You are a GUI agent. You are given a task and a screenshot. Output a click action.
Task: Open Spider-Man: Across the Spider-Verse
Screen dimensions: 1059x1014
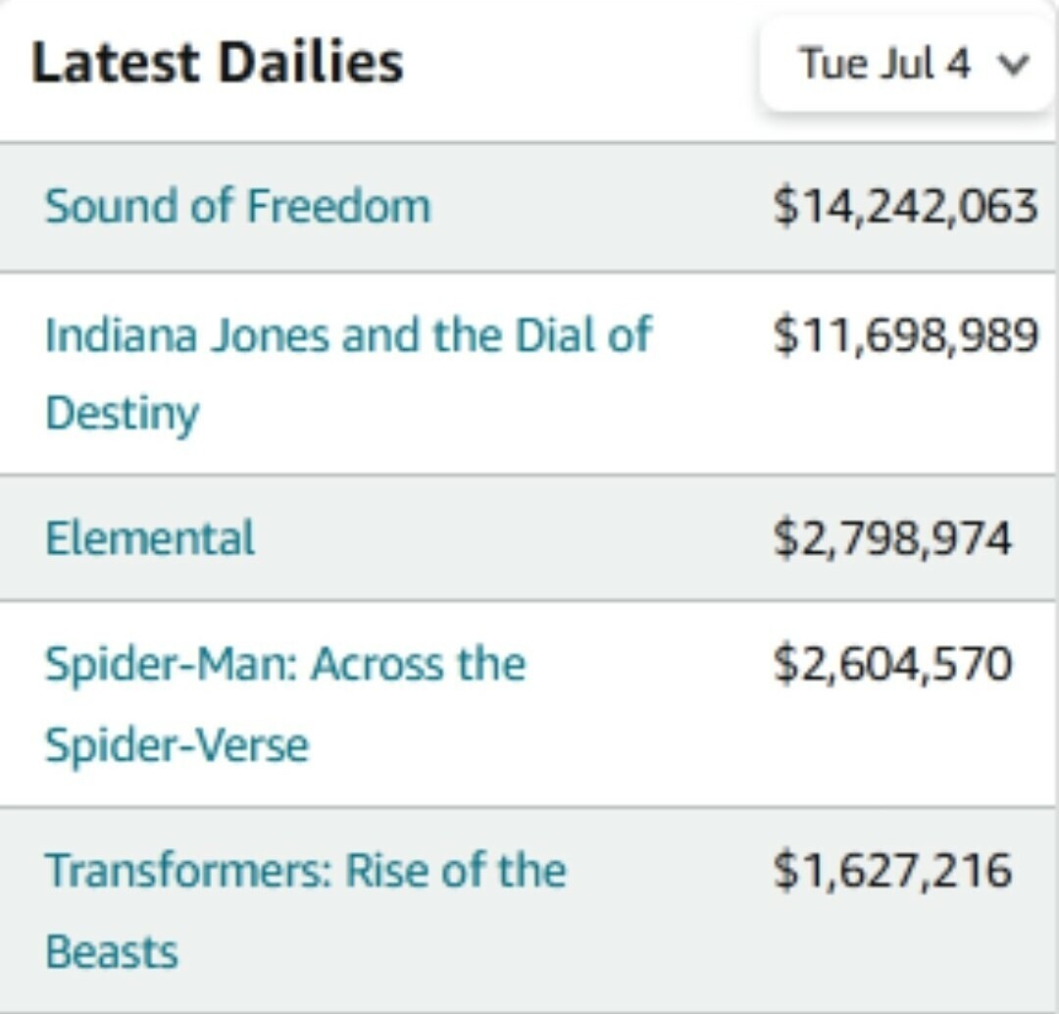[285, 664]
